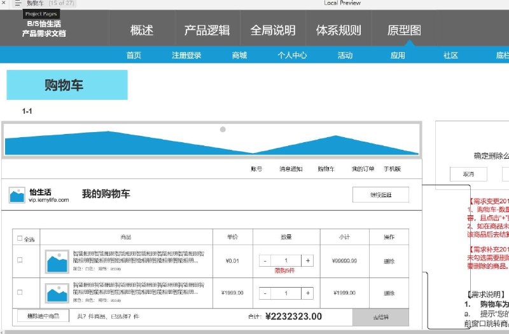Open the Project Pages hamburger menu
The height and width of the screenshot is (334, 509).
click(x=18, y=4)
